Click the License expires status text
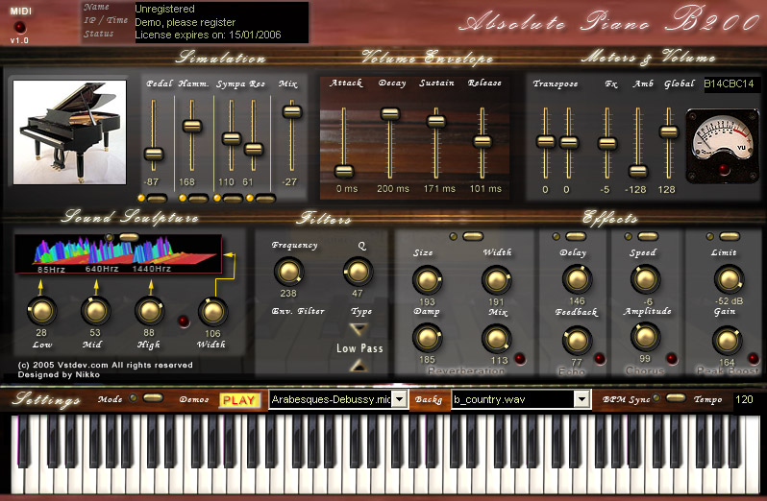 (208, 36)
